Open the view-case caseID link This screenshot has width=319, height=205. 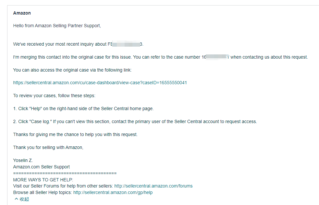[100, 83]
